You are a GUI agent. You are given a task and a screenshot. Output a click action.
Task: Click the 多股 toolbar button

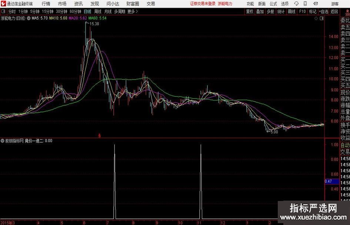click(x=270, y=11)
